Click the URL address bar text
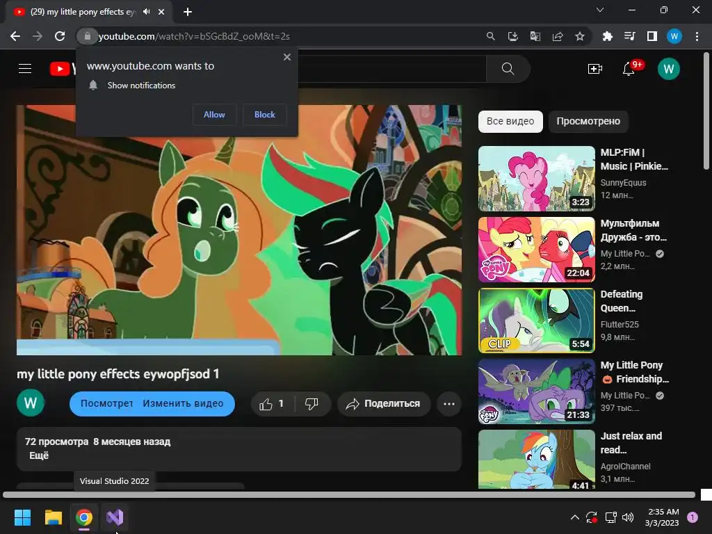 click(x=194, y=36)
